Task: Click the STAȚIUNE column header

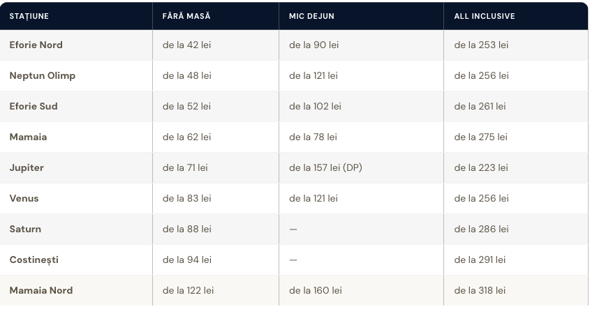Action: coord(29,16)
